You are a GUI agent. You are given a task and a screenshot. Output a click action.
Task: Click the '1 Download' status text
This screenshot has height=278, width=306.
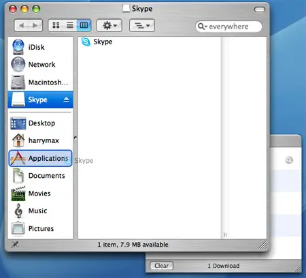(x=224, y=266)
